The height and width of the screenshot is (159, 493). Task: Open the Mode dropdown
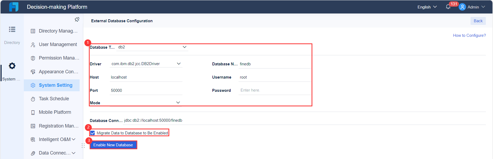click(178, 103)
